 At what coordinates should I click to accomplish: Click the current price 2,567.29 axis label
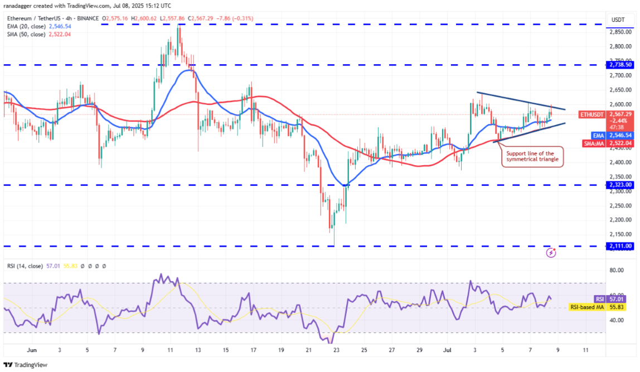point(620,113)
